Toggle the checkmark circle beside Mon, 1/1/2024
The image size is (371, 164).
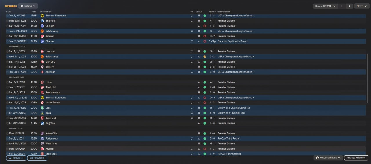click(7, 133)
